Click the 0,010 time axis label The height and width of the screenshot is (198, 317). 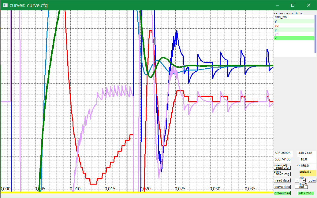75,189
